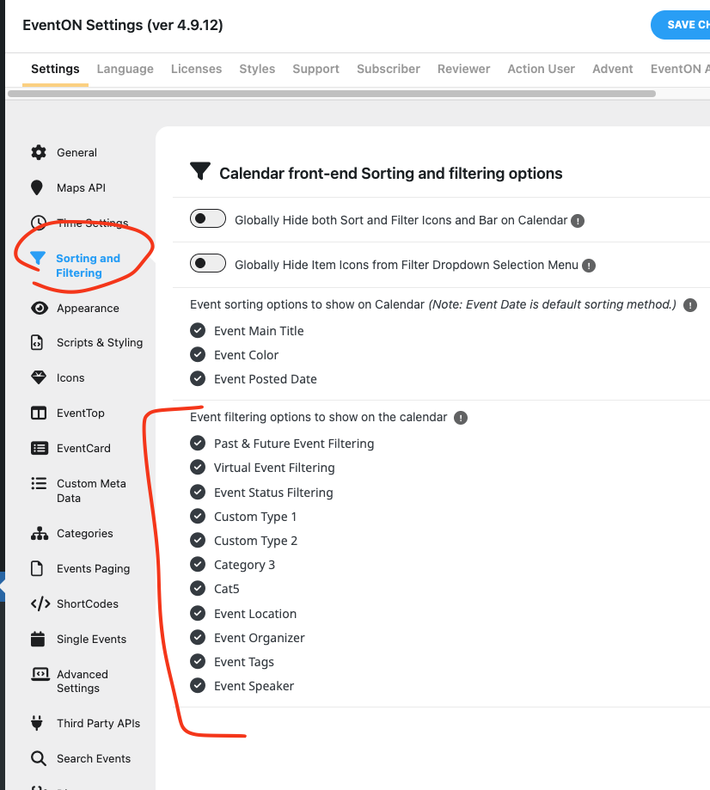Toggle Globally Hide Sort and Filter Icons switch
Viewport: 710px width, 790px height.
tap(208, 218)
